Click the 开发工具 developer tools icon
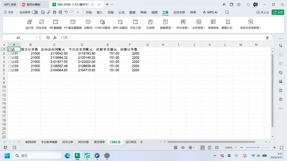Viewport: 287px width, 161px height. [135, 24]
